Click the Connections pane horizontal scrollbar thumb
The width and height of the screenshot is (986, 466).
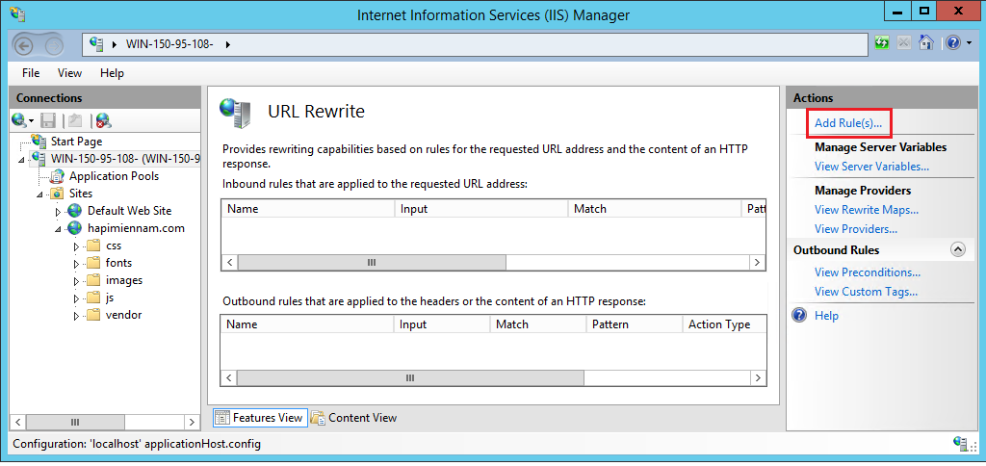coord(75,422)
